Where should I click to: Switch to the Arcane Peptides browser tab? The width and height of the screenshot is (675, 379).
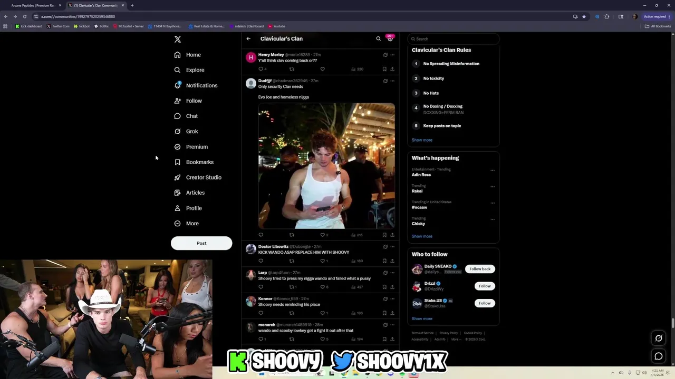(33, 5)
